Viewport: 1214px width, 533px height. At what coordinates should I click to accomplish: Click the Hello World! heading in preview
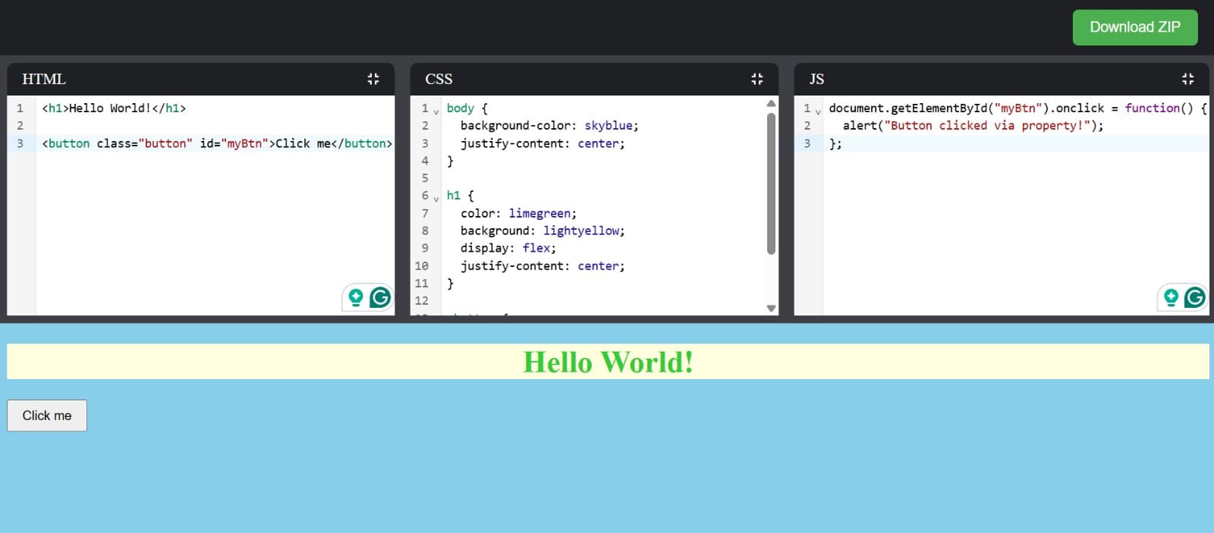click(x=608, y=362)
